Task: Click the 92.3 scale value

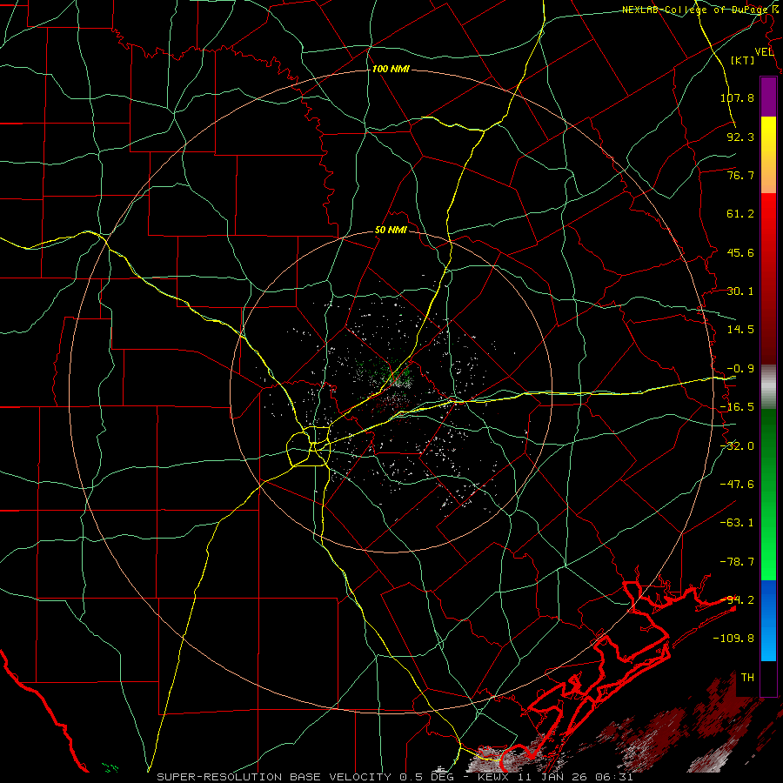Action: (x=740, y=137)
